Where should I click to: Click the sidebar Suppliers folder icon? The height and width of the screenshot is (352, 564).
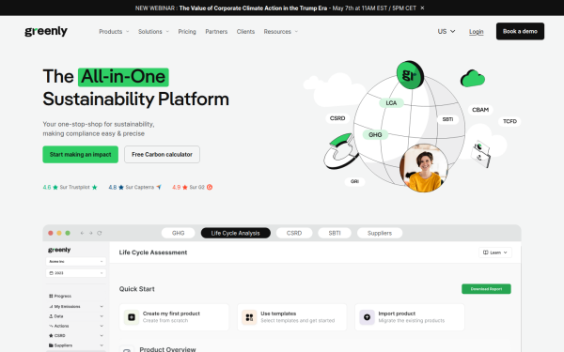[51, 345]
